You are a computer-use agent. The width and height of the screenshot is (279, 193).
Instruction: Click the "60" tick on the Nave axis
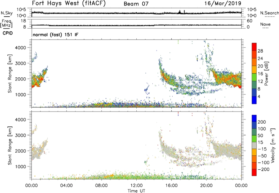coord(249,21)
